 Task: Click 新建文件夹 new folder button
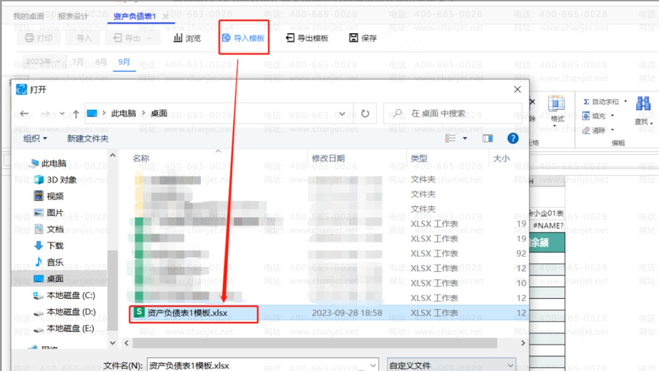(x=88, y=138)
